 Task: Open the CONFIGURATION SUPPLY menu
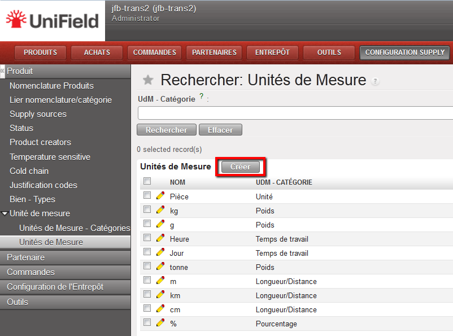point(405,53)
